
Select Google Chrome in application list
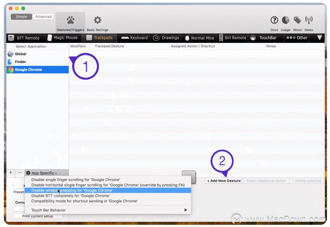point(38,69)
